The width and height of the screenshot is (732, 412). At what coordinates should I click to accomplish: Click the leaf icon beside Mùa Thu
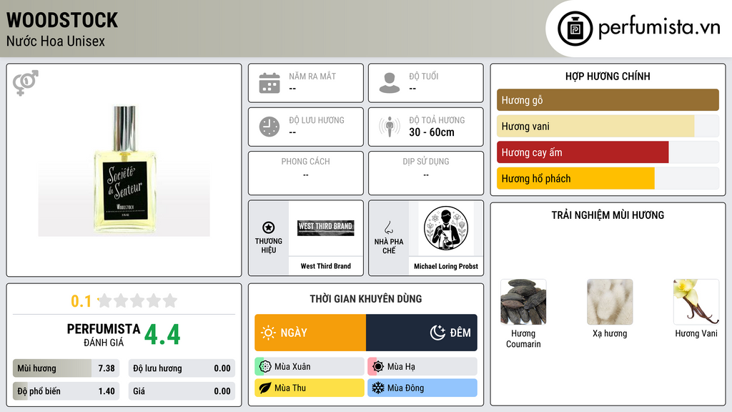click(265, 388)
